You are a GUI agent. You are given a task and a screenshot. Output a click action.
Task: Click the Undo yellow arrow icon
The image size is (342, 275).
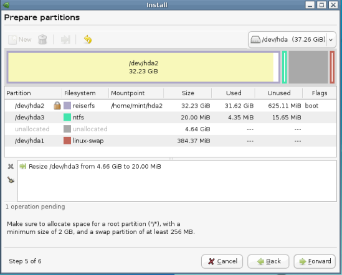tap(88, 40)
